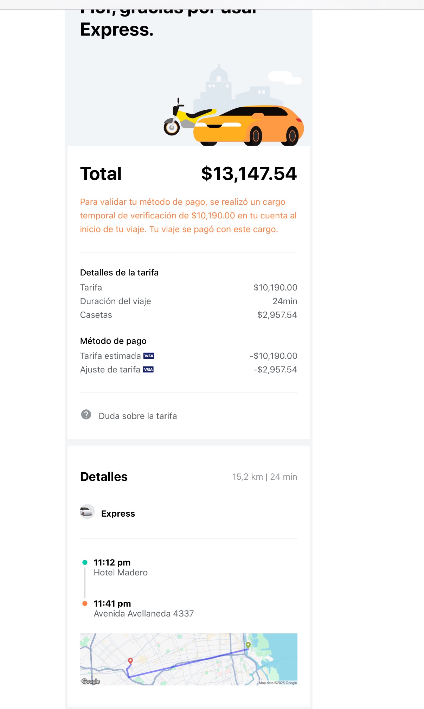
Task: Click Visa icon beside Ajuste de tarifa
Action: pyautogui.click(x=148, y=370)
